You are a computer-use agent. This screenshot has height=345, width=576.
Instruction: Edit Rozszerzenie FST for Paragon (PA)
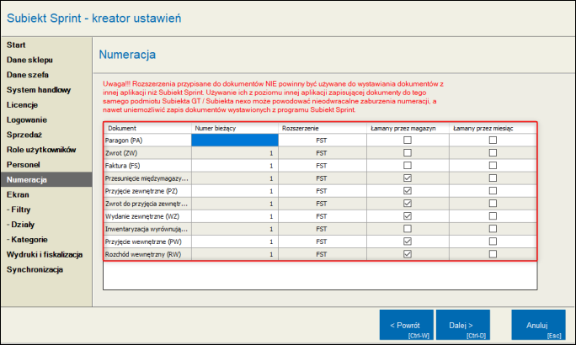(x=323, y=141)
